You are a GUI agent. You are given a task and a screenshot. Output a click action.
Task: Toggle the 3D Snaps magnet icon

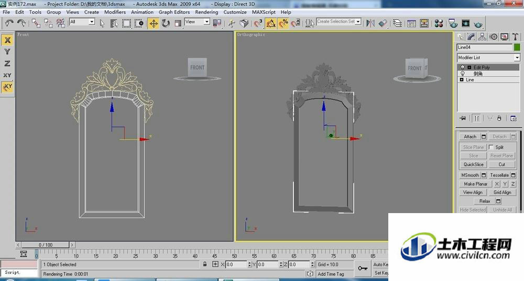(x=258, y=23)
